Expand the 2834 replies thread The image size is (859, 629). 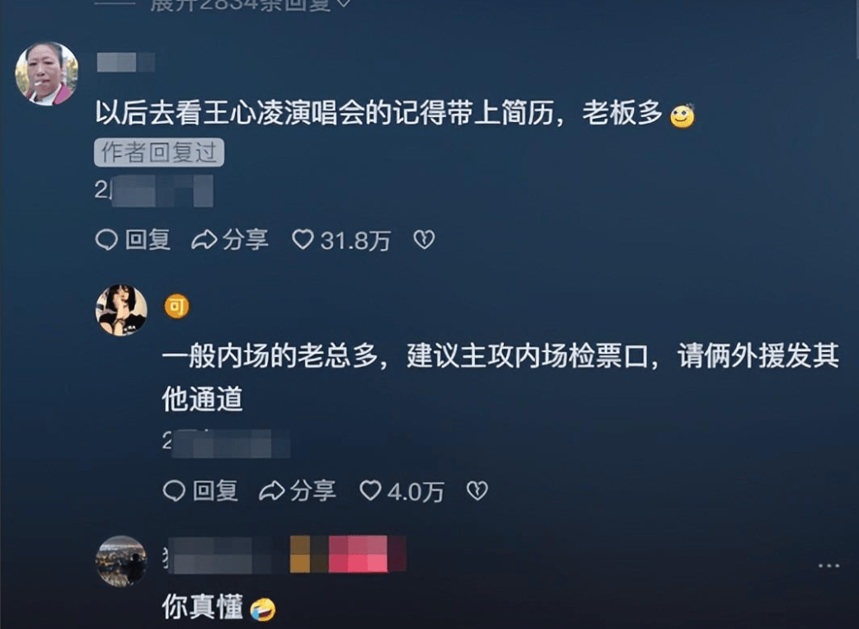249,5
